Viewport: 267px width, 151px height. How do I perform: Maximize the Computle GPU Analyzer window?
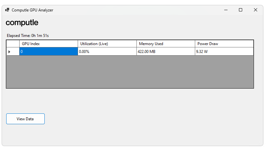click(x=241, y=10)
